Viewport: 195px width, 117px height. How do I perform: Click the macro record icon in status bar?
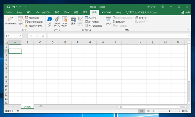18,111
